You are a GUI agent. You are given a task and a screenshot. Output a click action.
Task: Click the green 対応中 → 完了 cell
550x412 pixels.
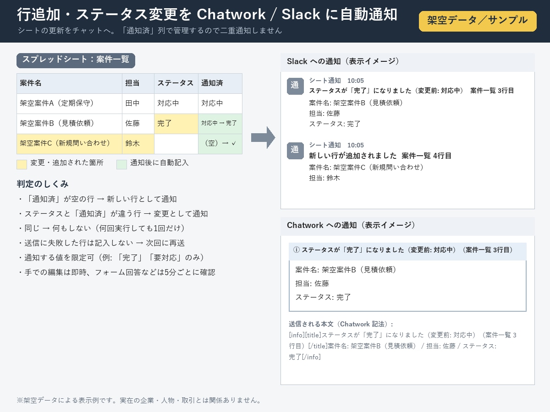[220, 124]
